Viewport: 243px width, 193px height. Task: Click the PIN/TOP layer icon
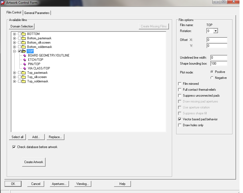coord(25,64)
